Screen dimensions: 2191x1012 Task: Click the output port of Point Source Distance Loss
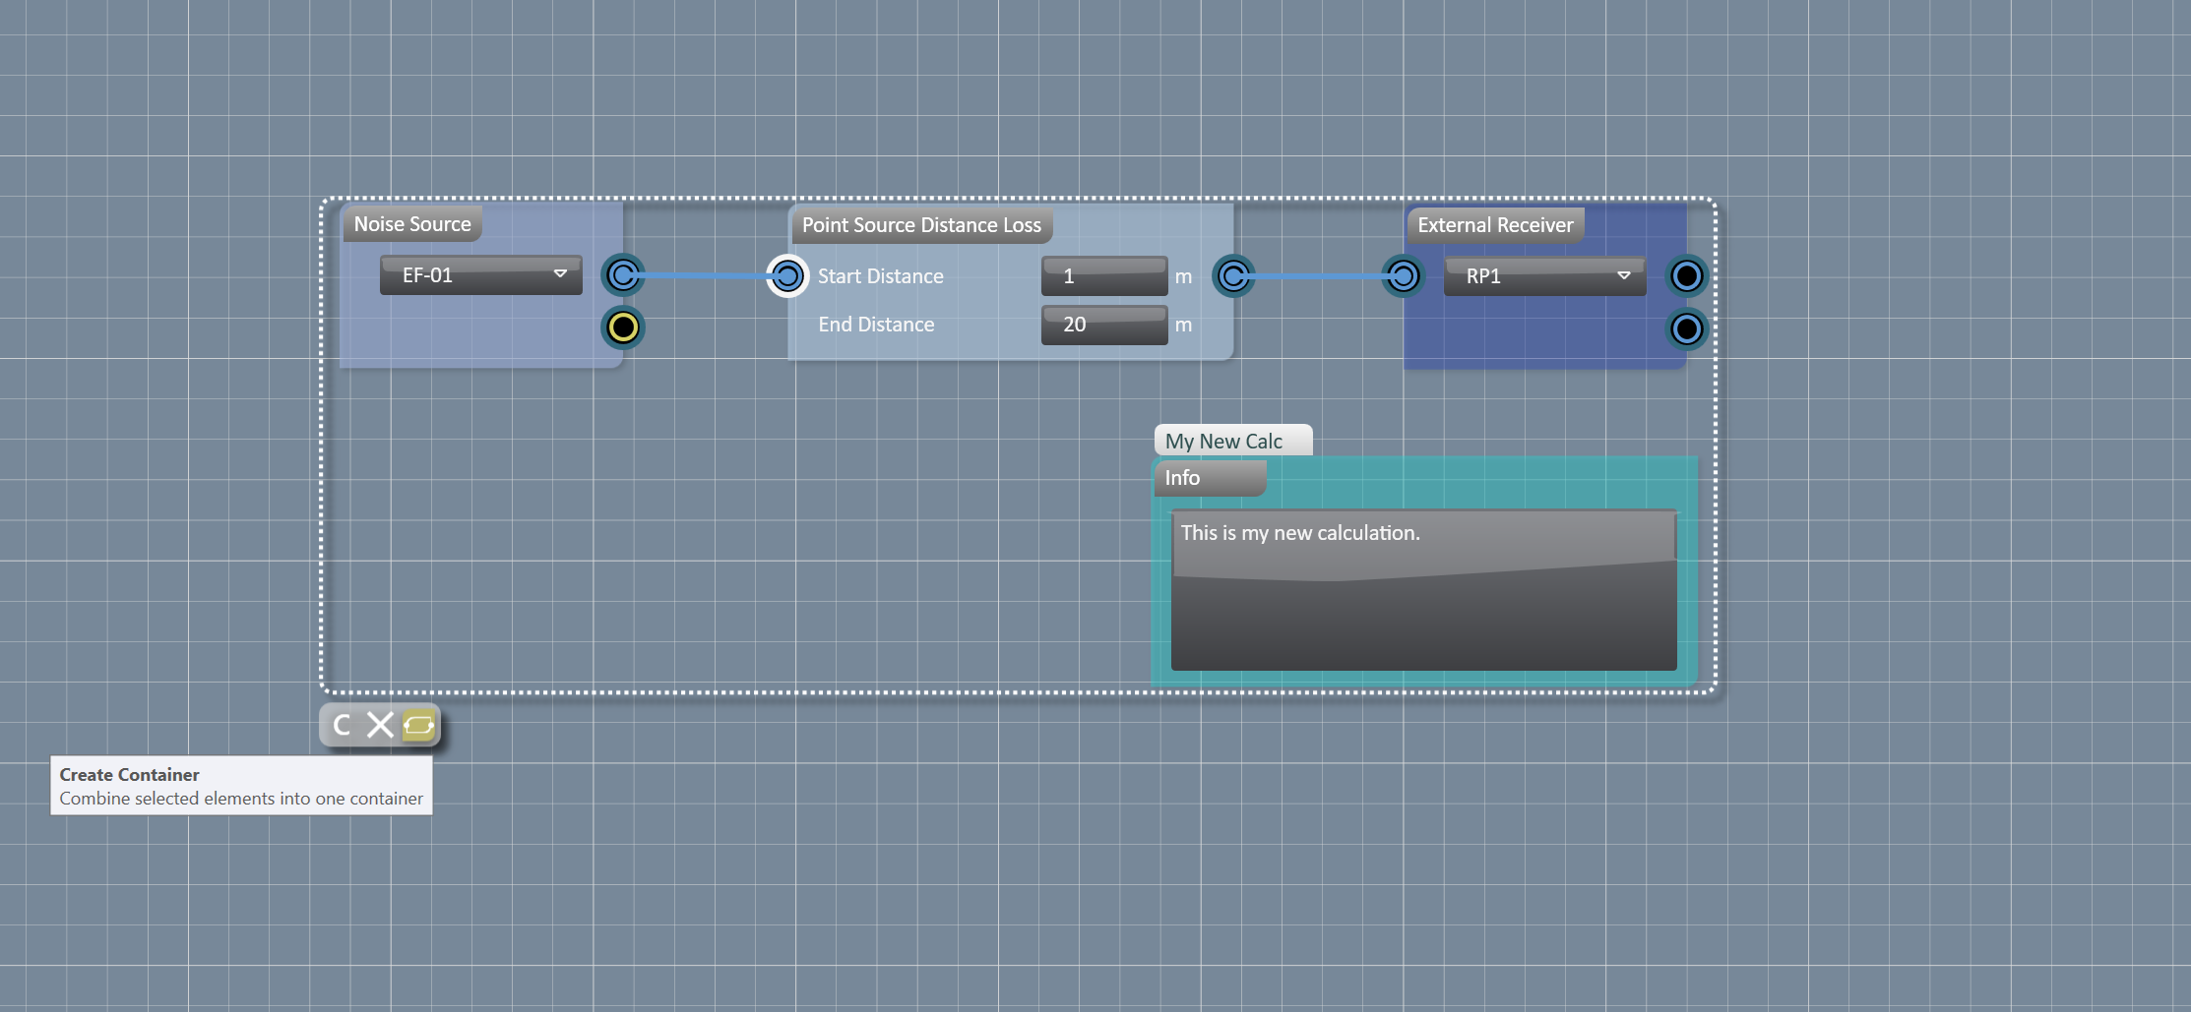tap(1233, 276)
